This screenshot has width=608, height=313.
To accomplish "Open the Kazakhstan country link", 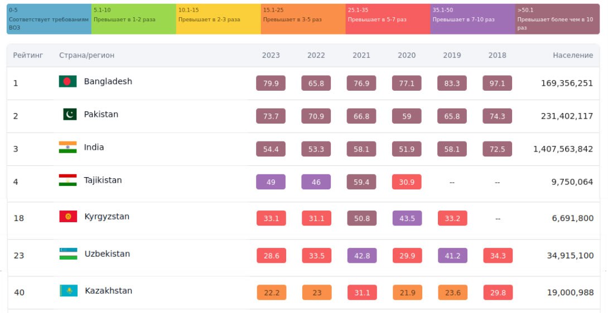I will (x=109, y=291).
